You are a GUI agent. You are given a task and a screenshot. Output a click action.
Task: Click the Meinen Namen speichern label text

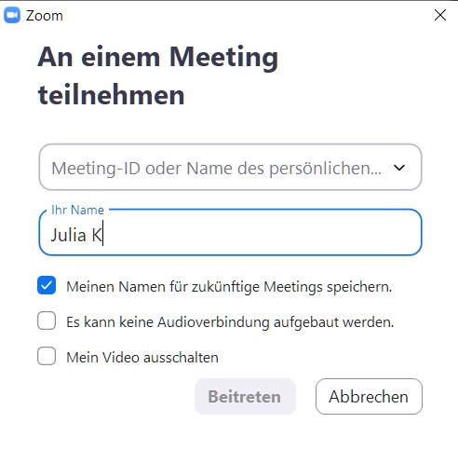229,287
